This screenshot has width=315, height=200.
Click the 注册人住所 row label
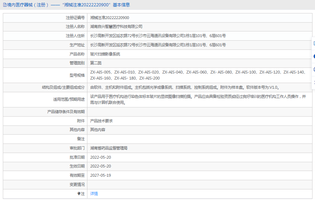[x=75, y=36]
